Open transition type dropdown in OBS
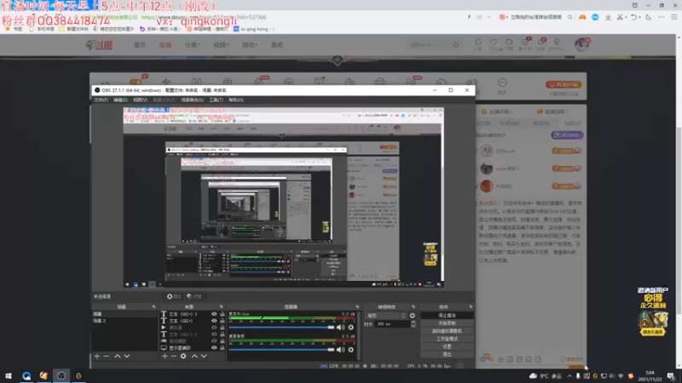The width and height of the screenshot is (682, 383). point(386,316)
